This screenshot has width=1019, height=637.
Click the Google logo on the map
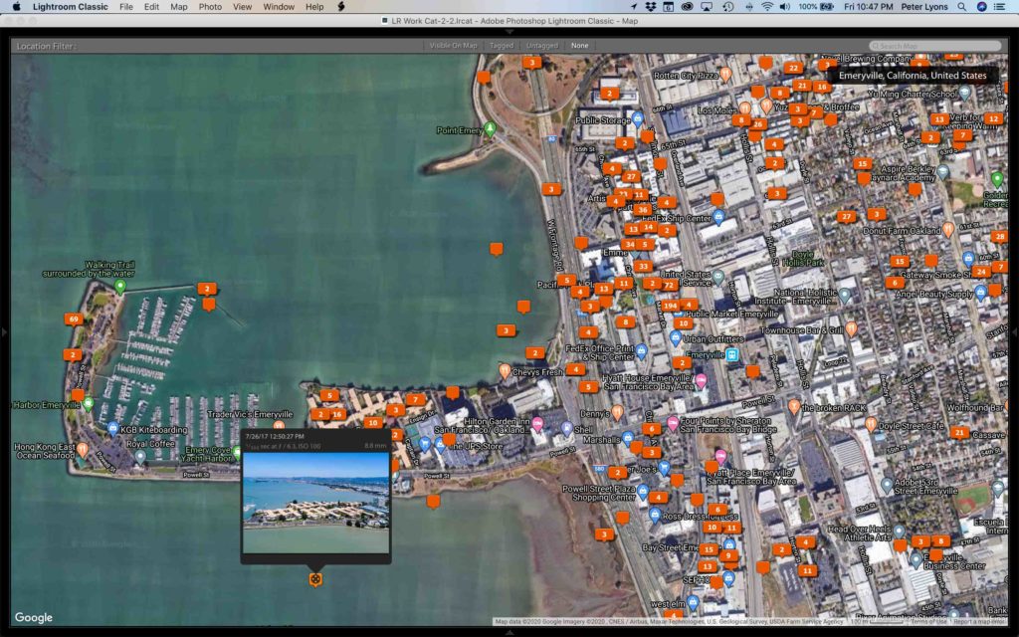tap(34, 617)
